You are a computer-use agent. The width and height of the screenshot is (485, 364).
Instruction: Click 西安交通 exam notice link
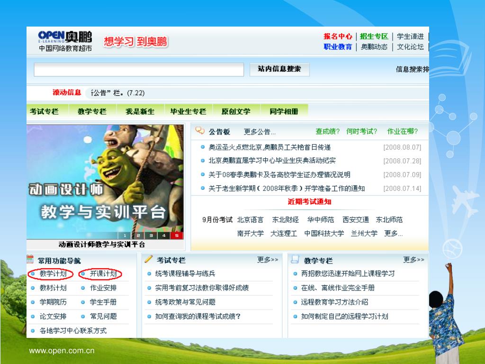tap(356, 220)
